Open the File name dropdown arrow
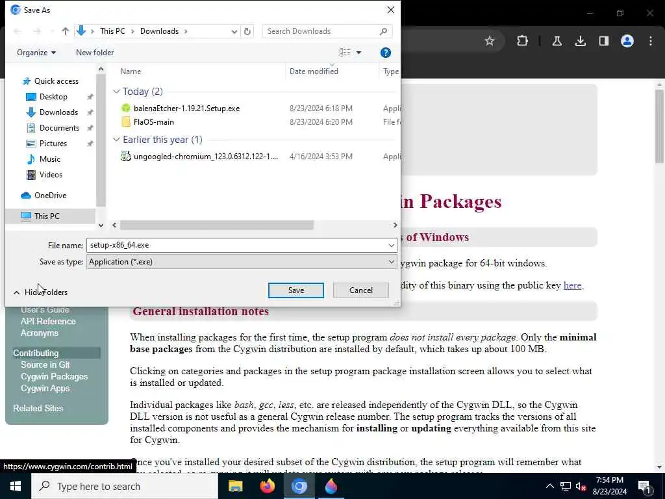665x499 pixels. pyautogui.click(x=391, y=245)
